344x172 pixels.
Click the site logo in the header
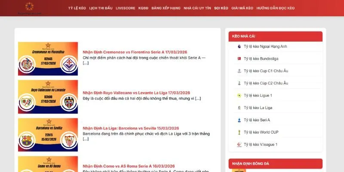pyautogui.click(x=29, y=7)
